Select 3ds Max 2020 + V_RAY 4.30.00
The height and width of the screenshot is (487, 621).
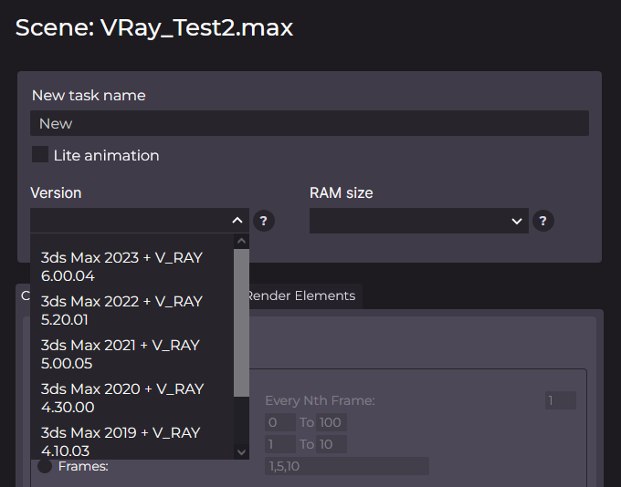(132, 398)
